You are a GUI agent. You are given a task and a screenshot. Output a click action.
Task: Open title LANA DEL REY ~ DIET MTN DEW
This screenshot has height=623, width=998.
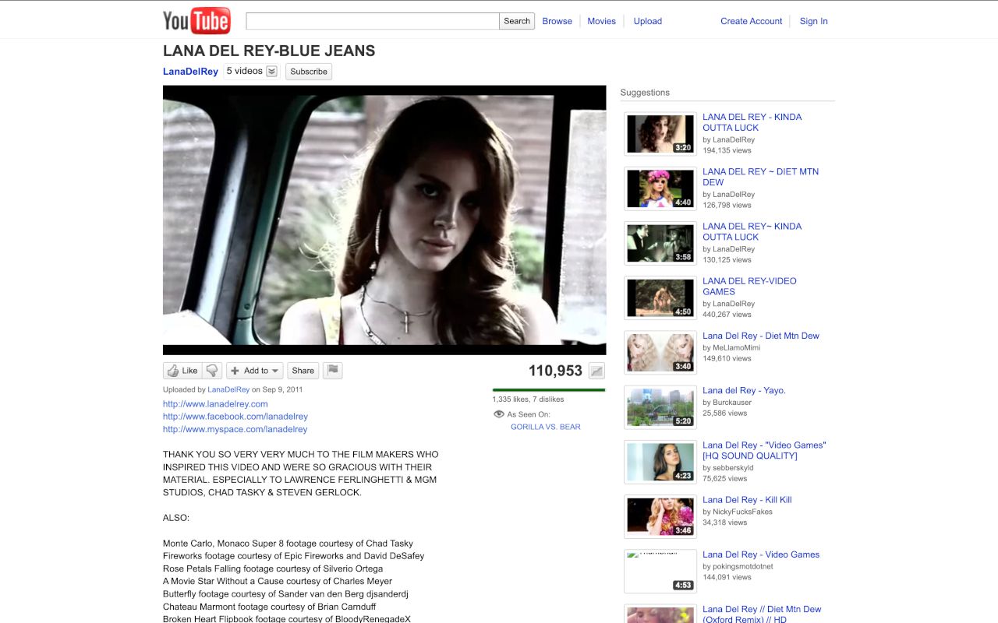760,177
